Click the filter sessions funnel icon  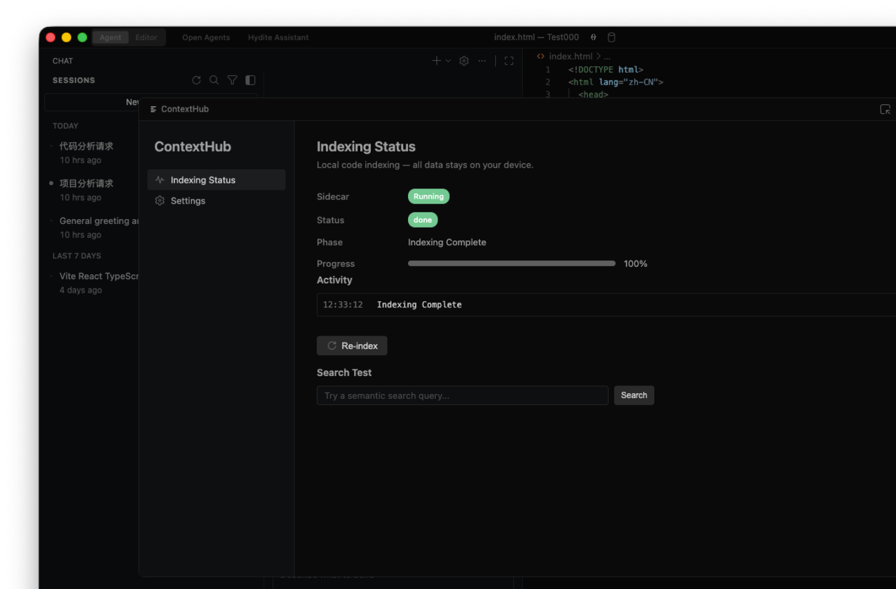(232, 80)
